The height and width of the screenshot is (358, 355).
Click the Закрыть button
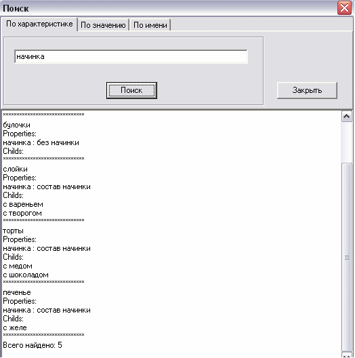click(307, 90)
